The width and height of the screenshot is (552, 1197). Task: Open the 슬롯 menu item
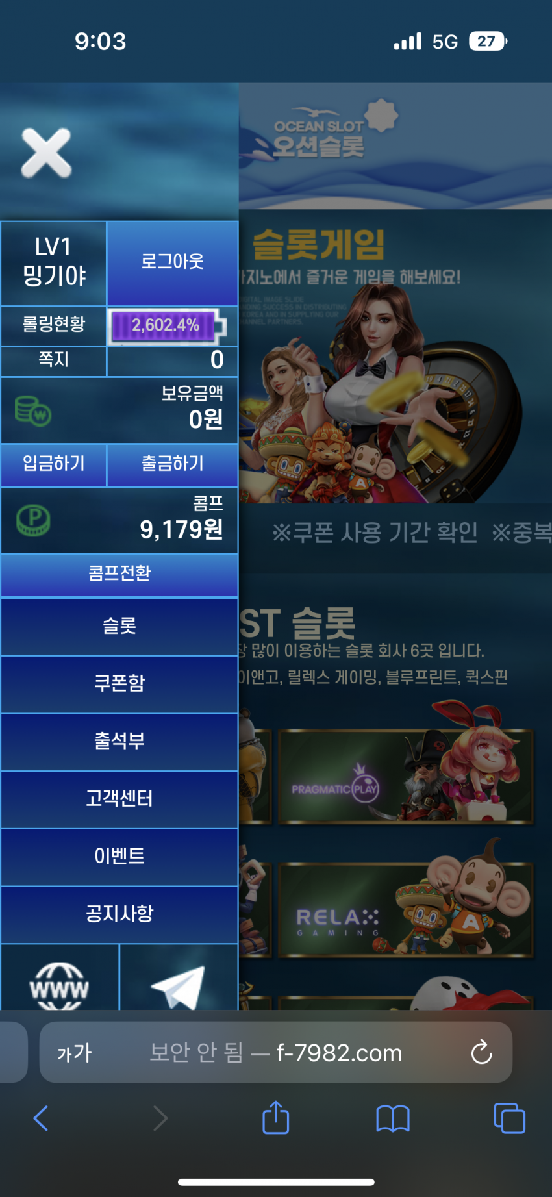(x=119, y=627)
